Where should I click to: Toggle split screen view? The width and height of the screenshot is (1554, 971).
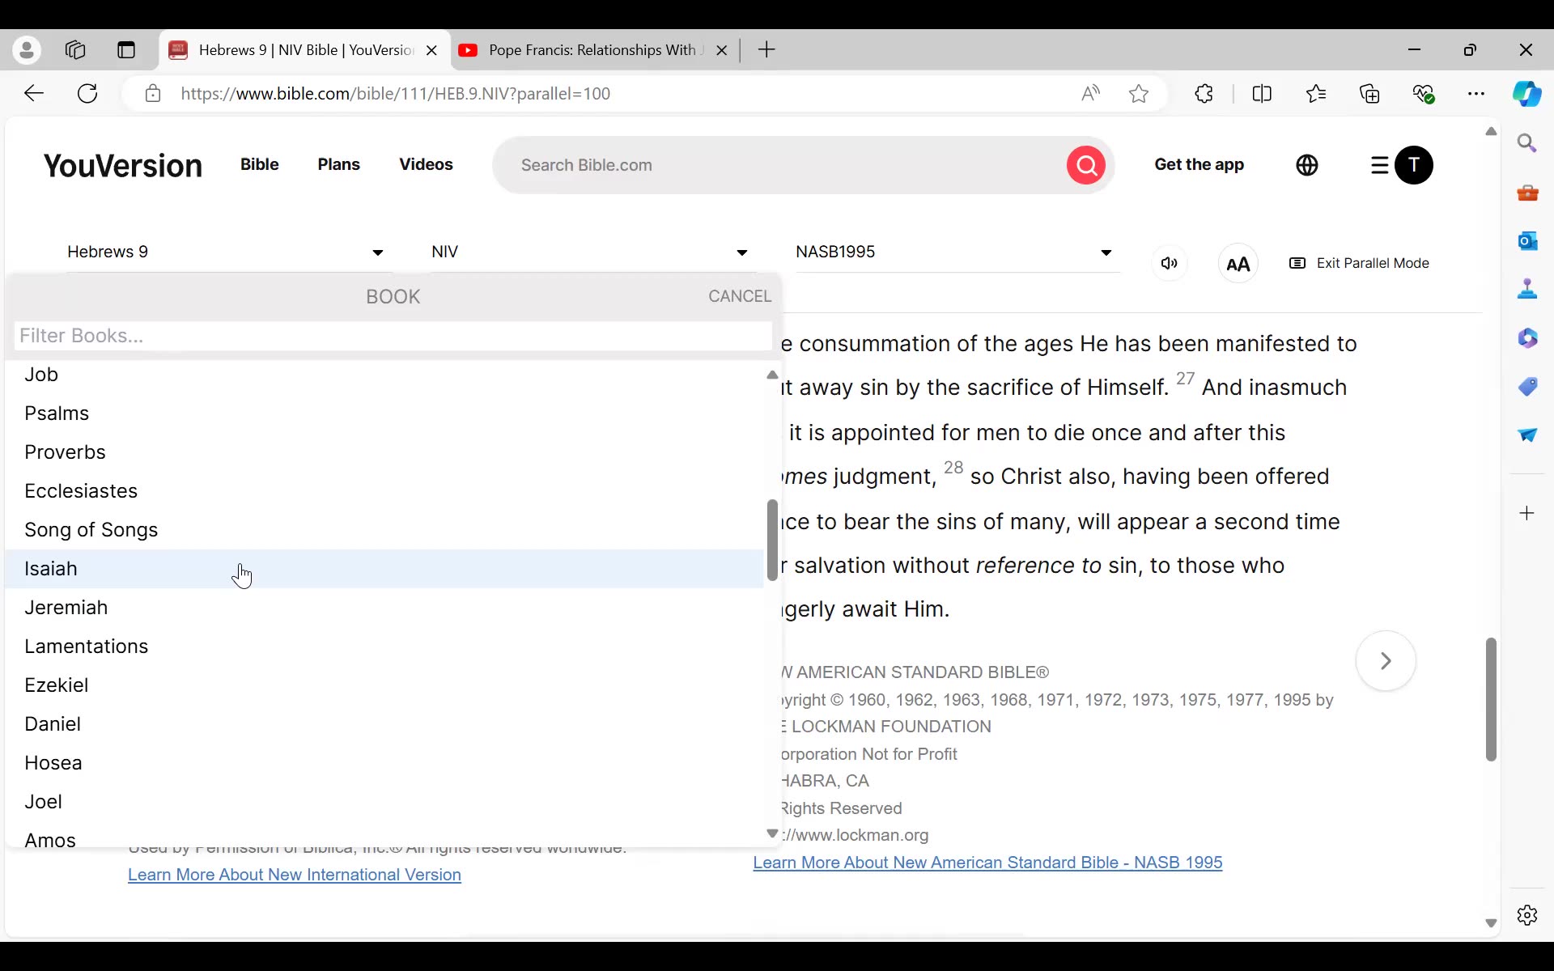click(1262, 94)
